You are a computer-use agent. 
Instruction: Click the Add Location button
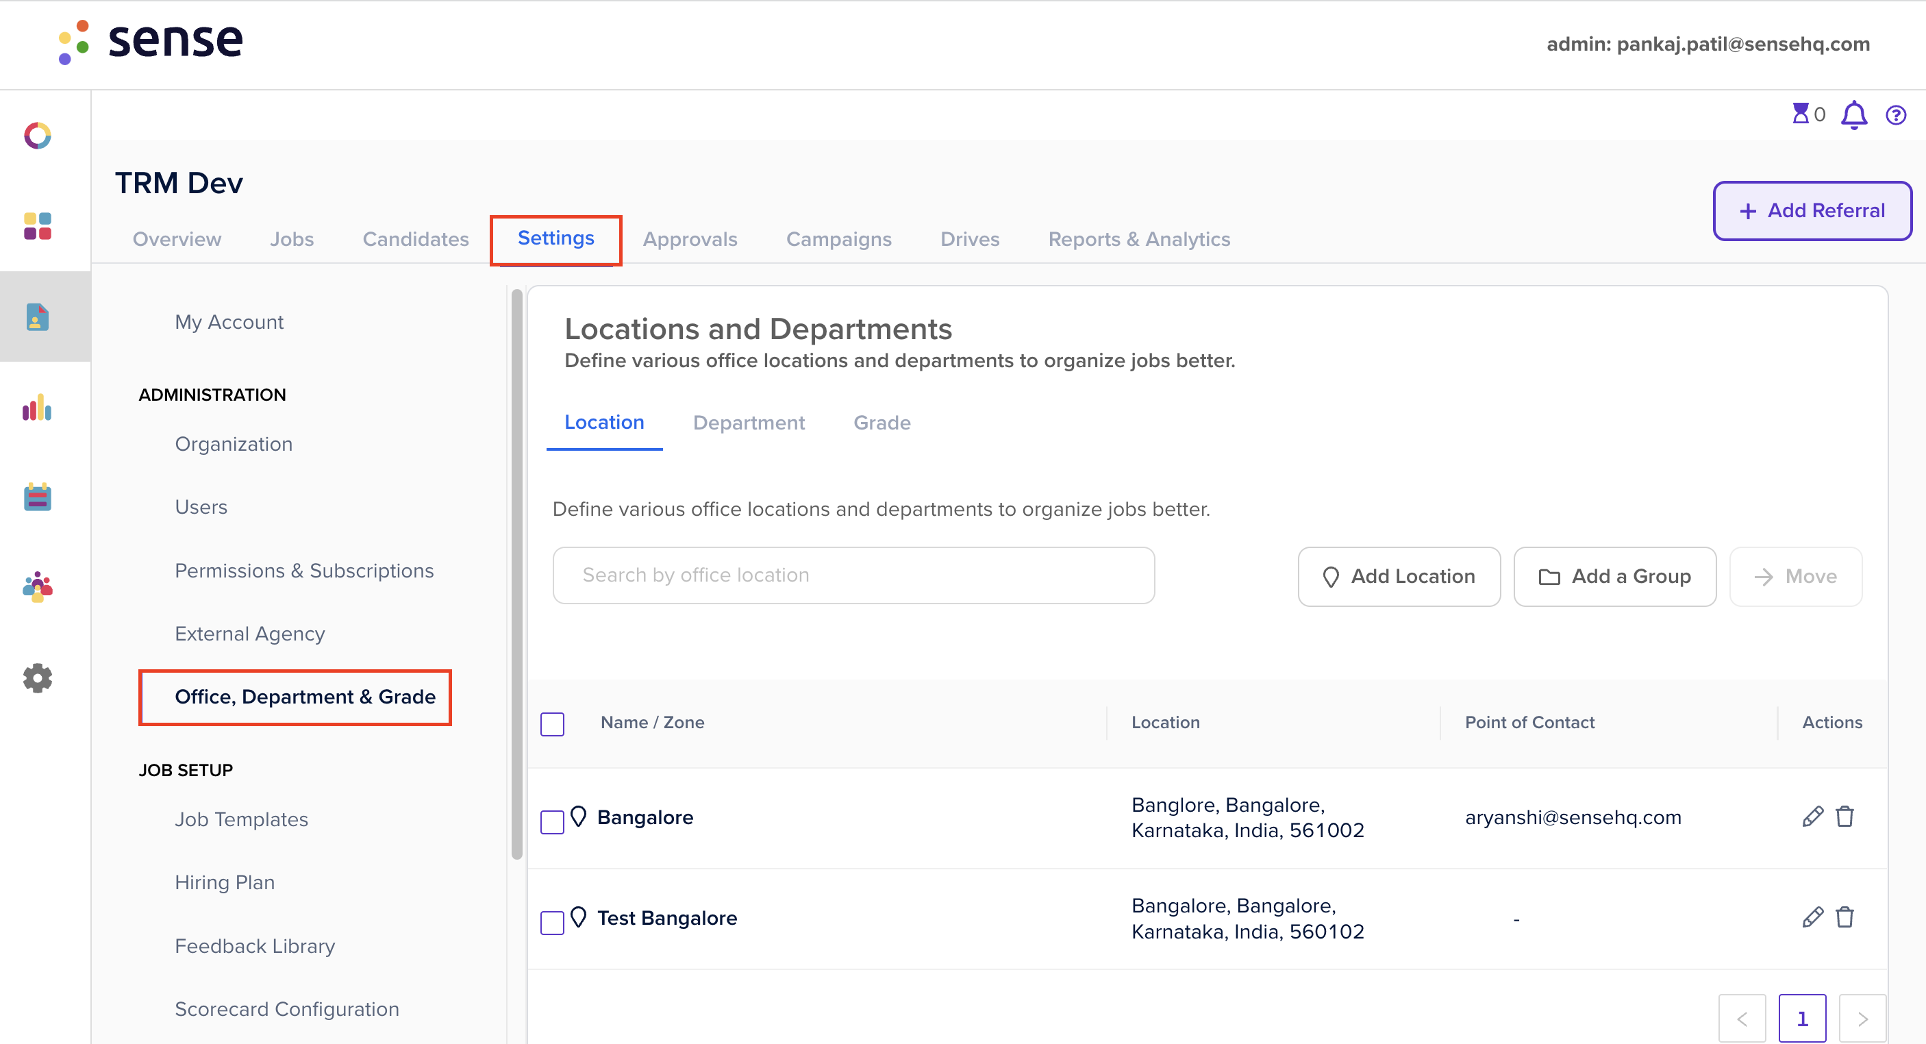pos(1399,577)
